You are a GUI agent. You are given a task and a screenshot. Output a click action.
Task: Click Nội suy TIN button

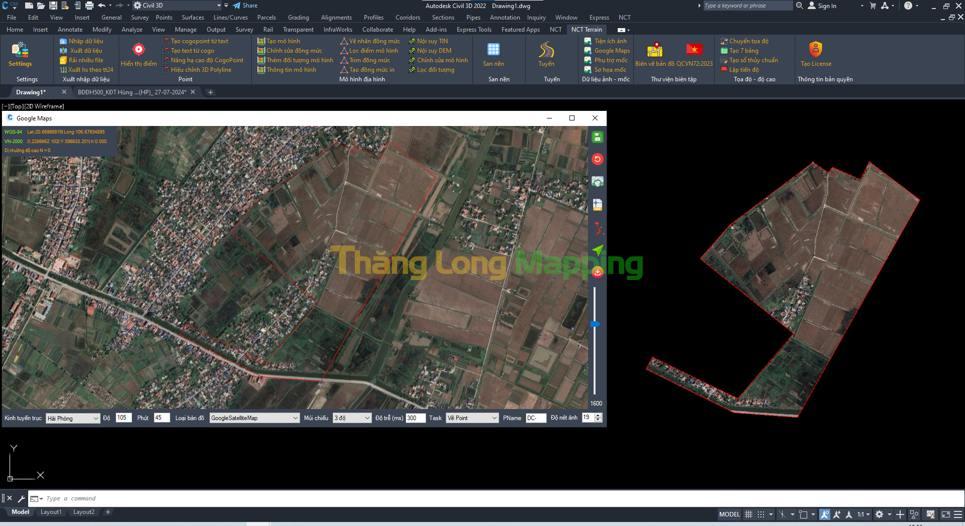432,41
